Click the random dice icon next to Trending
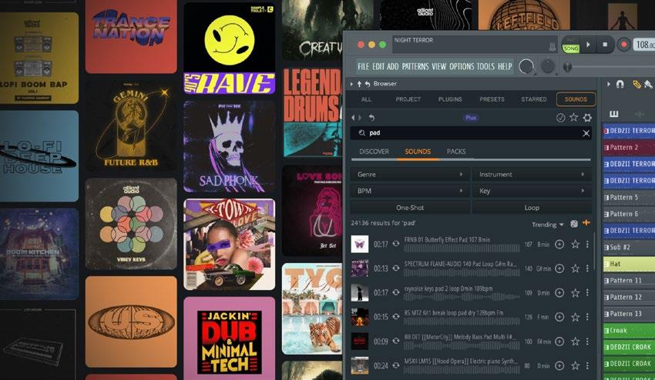Image resolution: width=655 pixels, height=380 pixels. [574, 224]
